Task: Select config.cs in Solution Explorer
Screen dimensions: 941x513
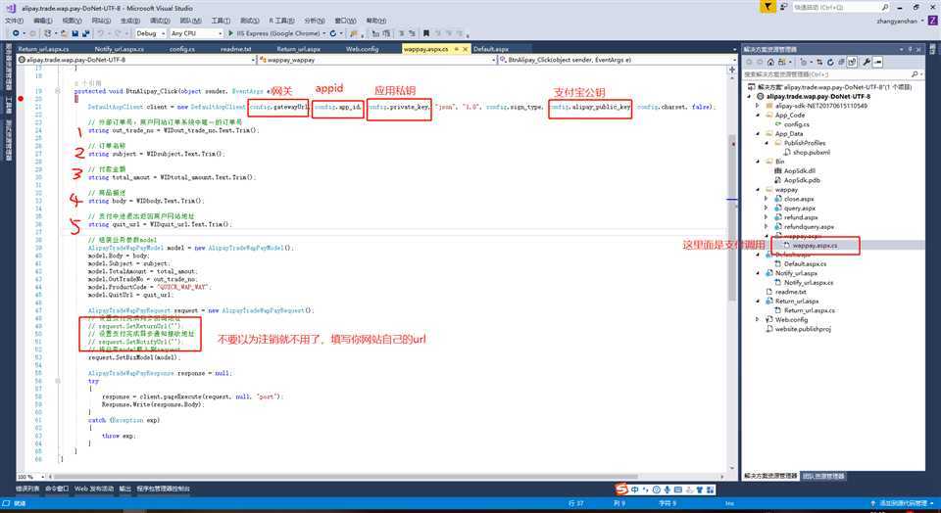Action: pyautogui.click(x=796, y=124)
